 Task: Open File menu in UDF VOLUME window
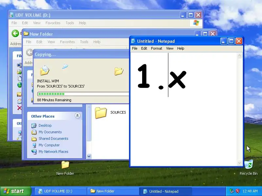(14, 23)
